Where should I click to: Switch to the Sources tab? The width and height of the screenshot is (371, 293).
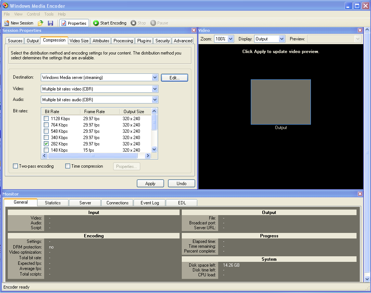tap(15, 41)
